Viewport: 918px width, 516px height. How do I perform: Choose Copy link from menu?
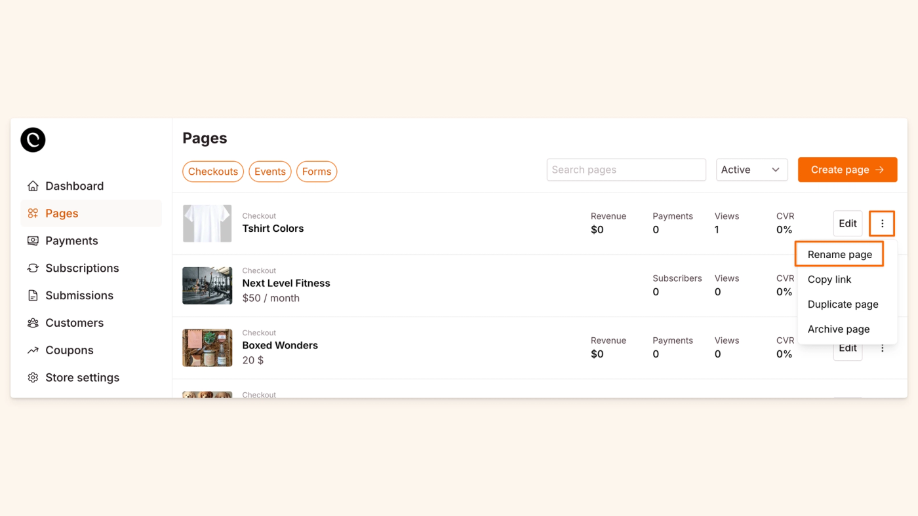[x=829, y=280]
